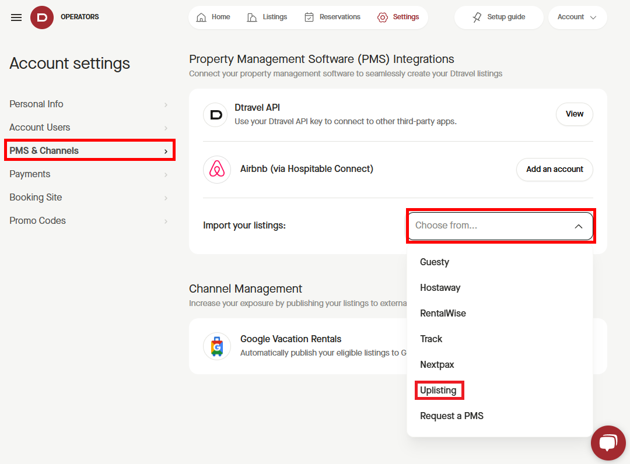630x464 pixels.
Task: Open the Reservations tab
Action: click(x=332, y=17)
